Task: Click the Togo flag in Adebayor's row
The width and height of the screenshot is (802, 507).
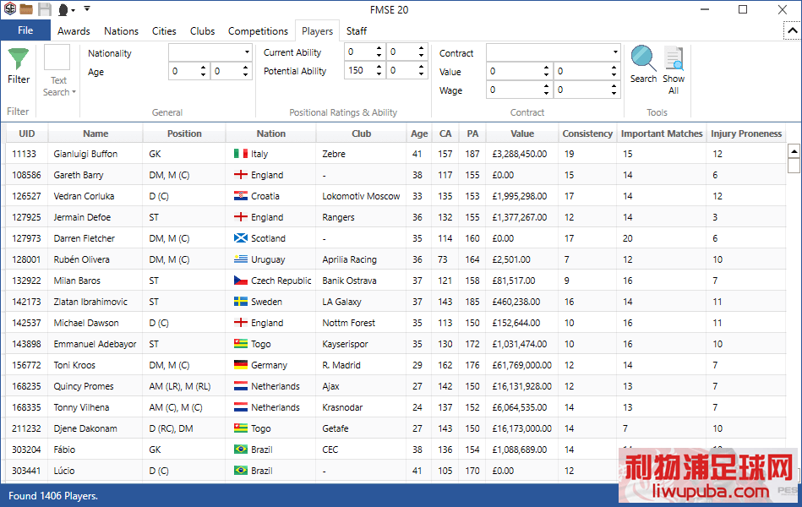Action: (x=241, y=344)
